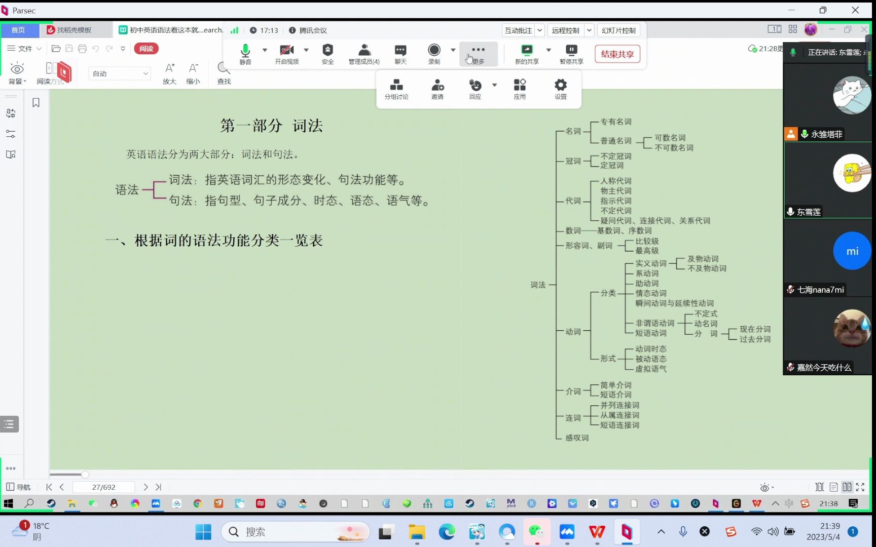Select participant 七海nana7mi tile
This screenshot has height=547, width=876.
[827, 257]
